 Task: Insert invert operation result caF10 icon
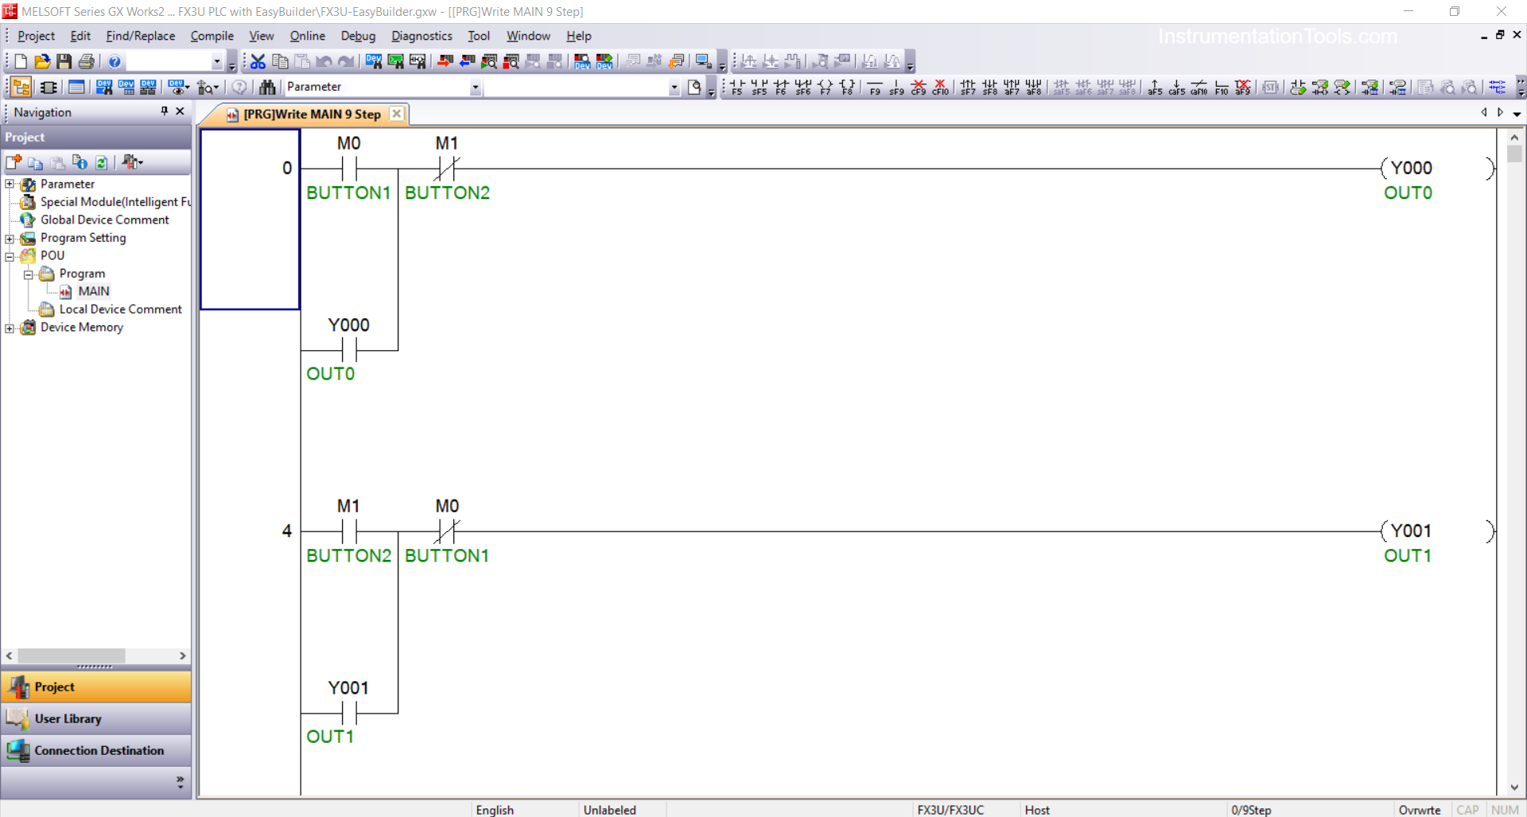point(1199,87)
